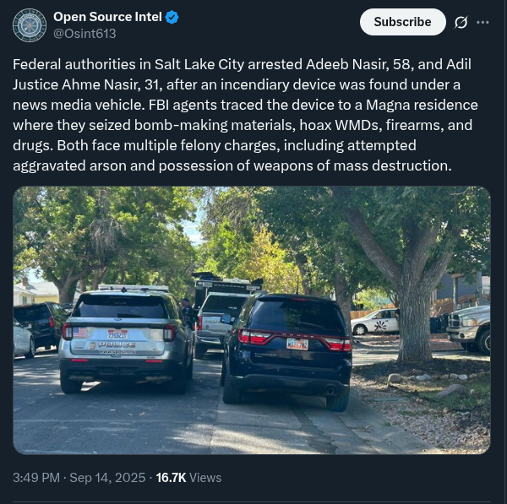Click the pickup truck at the photo's right edge

pos(473,328)
